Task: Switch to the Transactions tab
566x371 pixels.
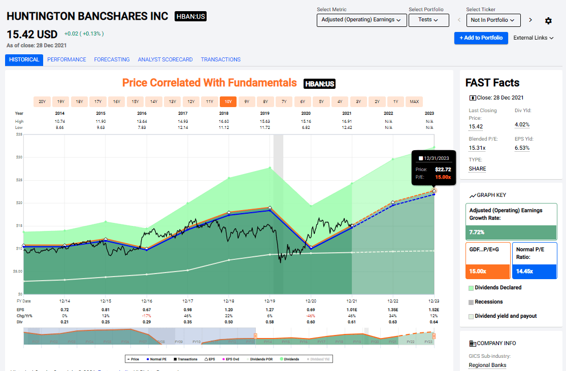Action: point(220,60)
